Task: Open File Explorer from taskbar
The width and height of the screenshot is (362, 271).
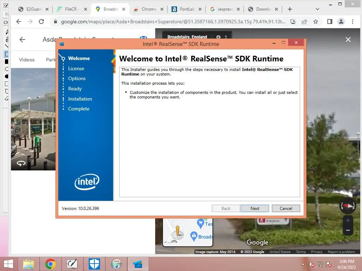Action: [x=29, y=264]
